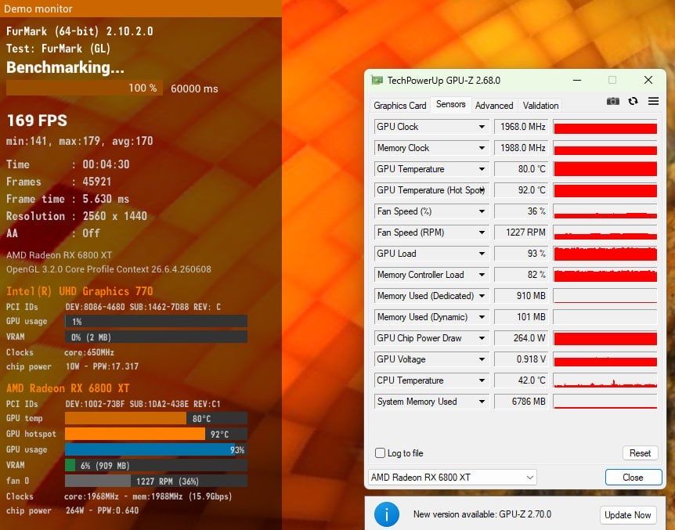Viewport: 675px width, 530px height.
Task: Click the VRAM 6% (909 MB) bar
Action: (x=156, y=466)
